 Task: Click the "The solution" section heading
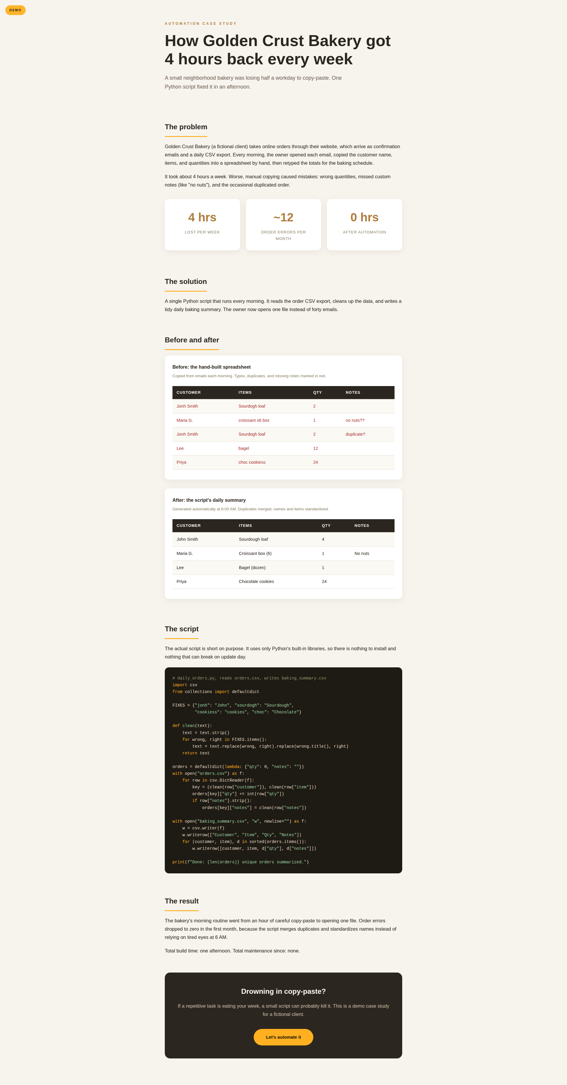[x=186, y=281]
